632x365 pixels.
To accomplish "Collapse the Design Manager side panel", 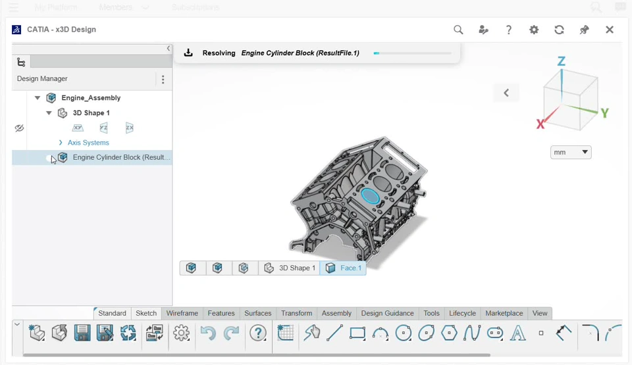I will click(169, 49).
